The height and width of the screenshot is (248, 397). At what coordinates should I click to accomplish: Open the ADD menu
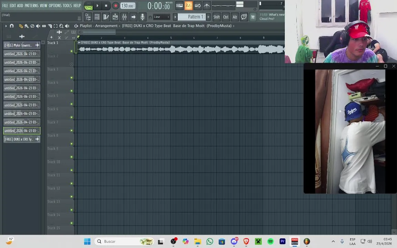20,6
